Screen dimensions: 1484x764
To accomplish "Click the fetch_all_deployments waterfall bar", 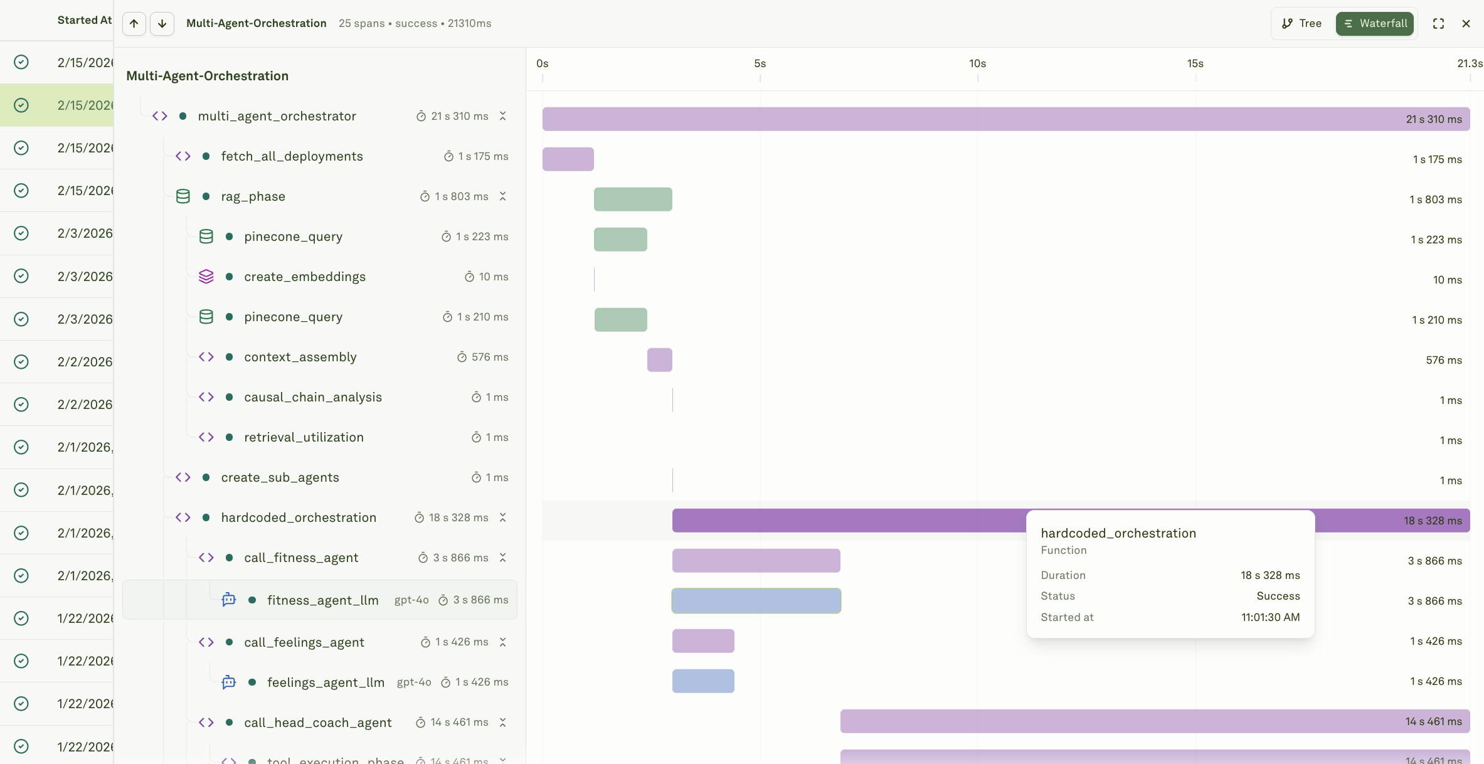I will tap(568, 159).
